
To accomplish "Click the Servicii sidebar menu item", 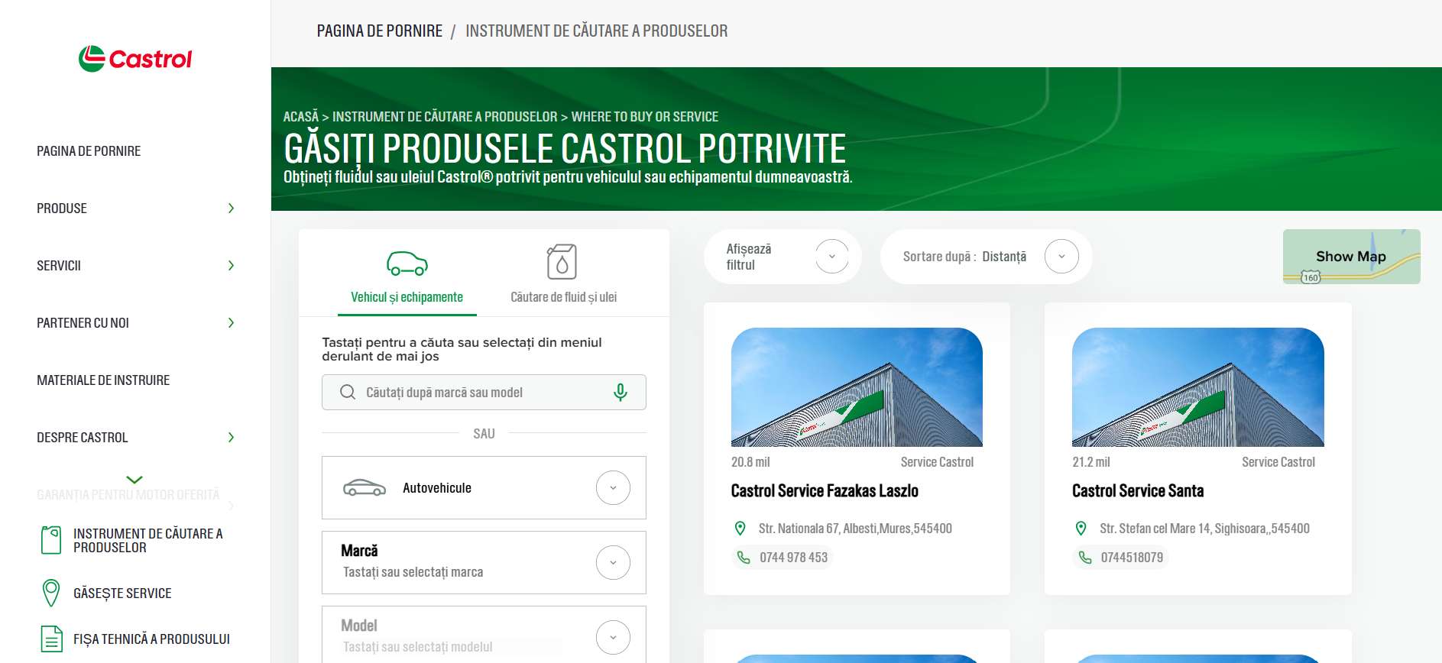I will (59, 266).
